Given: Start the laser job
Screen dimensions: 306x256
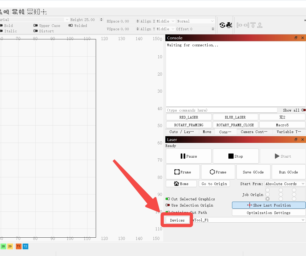Looking at the screenshot, I should click(x=283, y=156).
